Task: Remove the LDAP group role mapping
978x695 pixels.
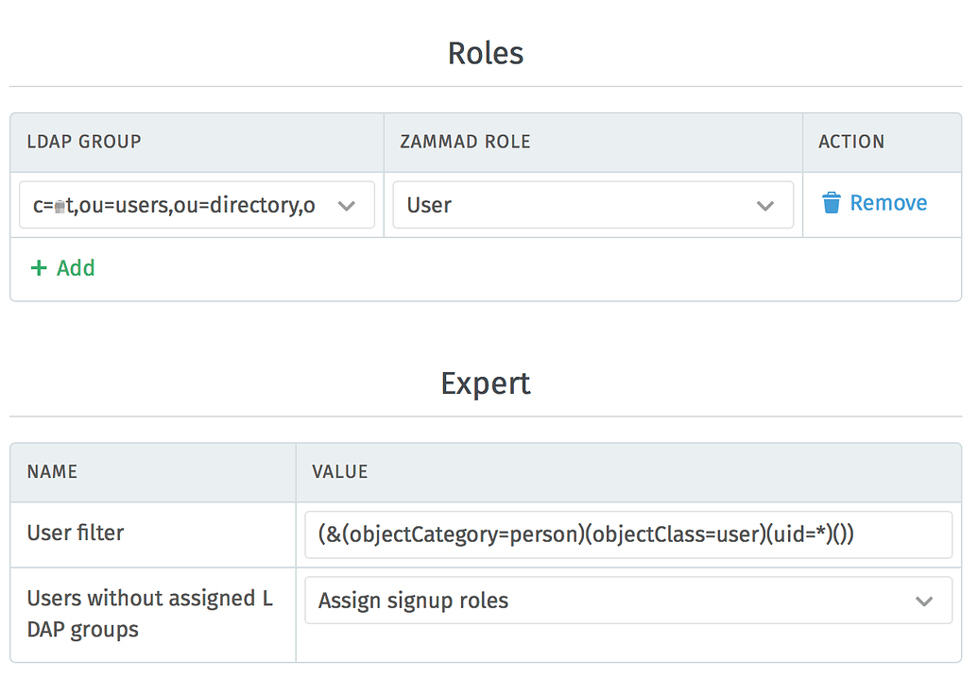Action: 874,203
